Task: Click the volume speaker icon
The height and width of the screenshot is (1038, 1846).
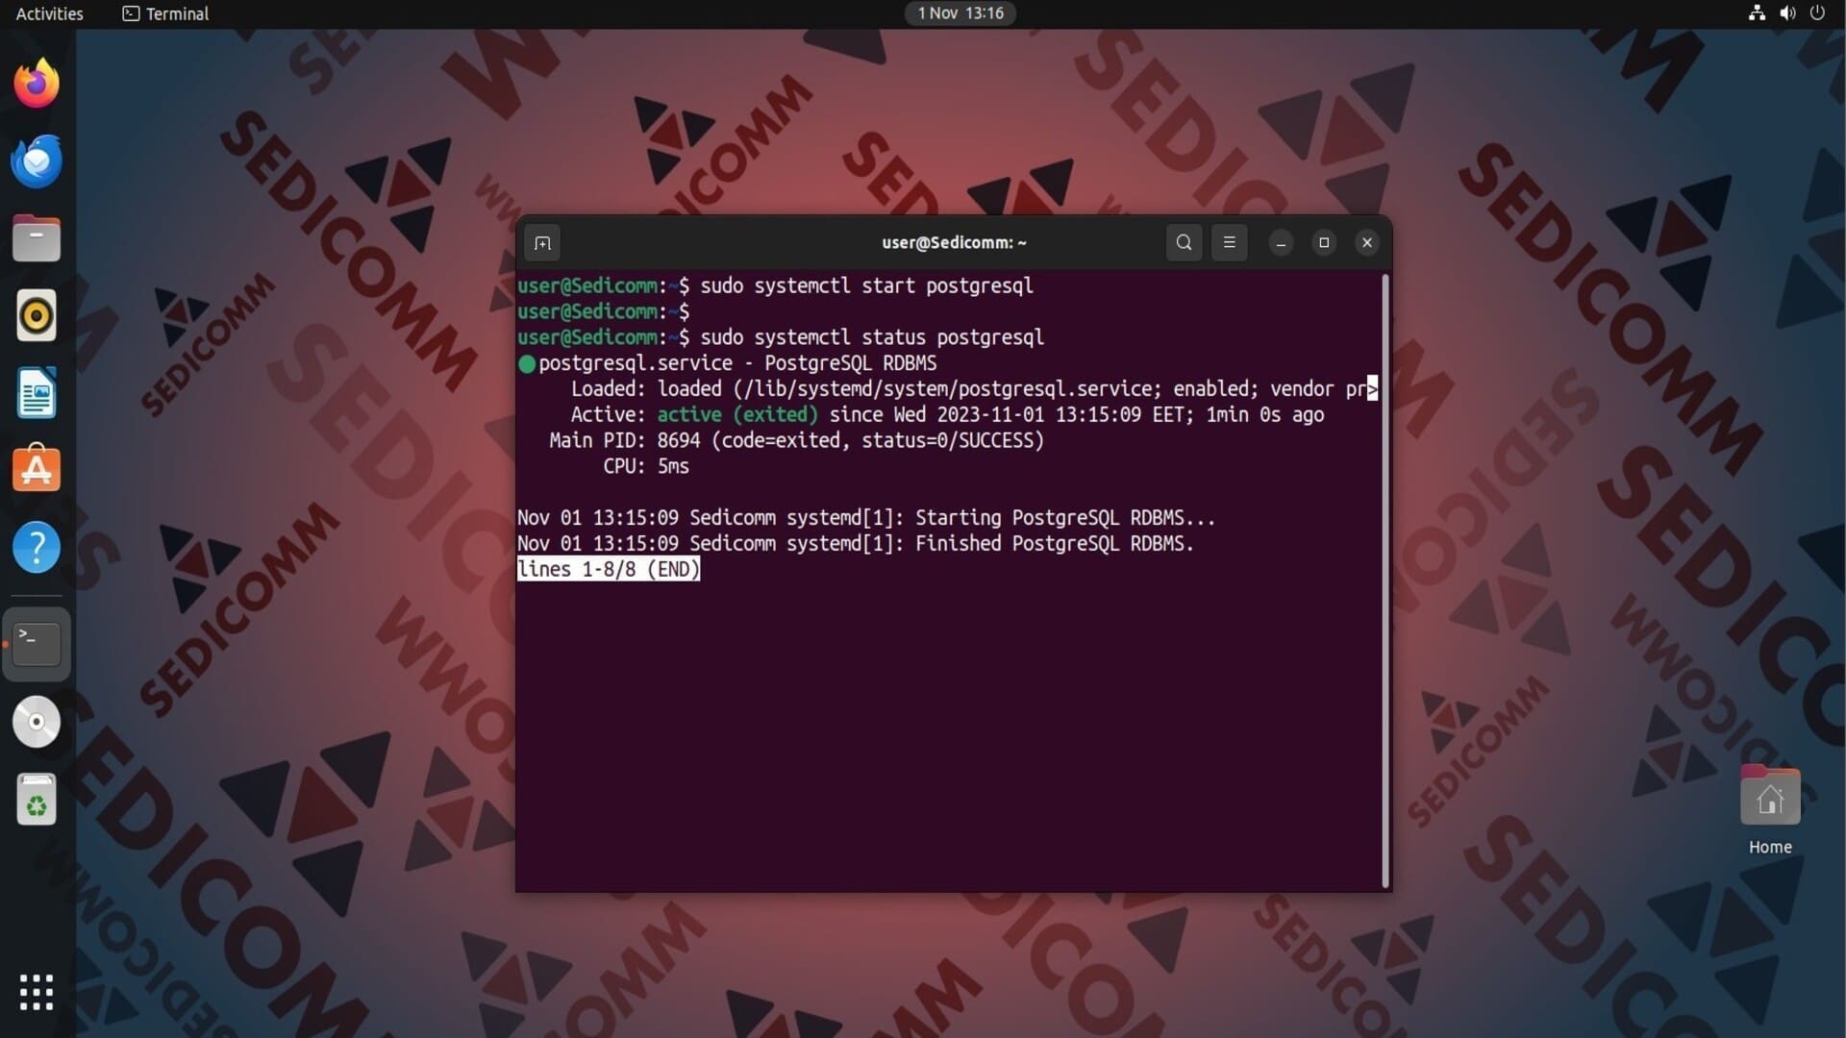Action: 1787,13
